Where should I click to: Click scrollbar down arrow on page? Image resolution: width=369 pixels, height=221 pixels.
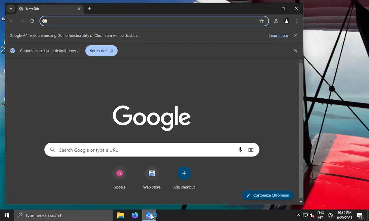301,202
